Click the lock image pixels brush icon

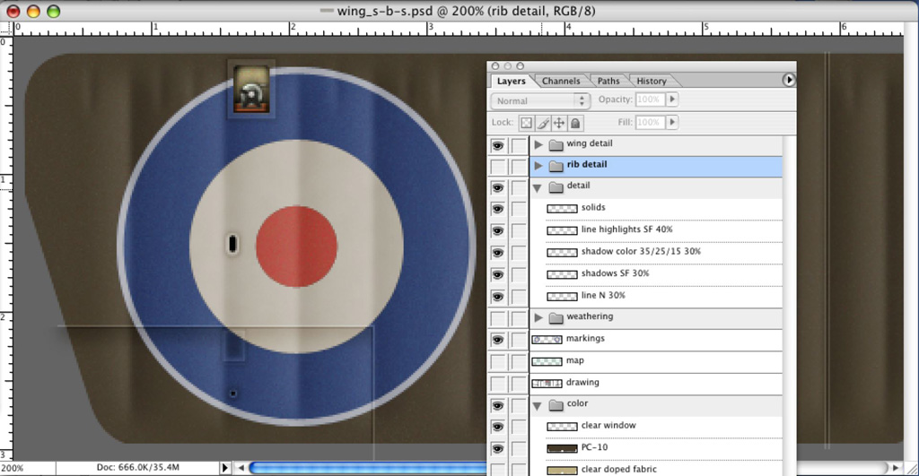[543, 123]
